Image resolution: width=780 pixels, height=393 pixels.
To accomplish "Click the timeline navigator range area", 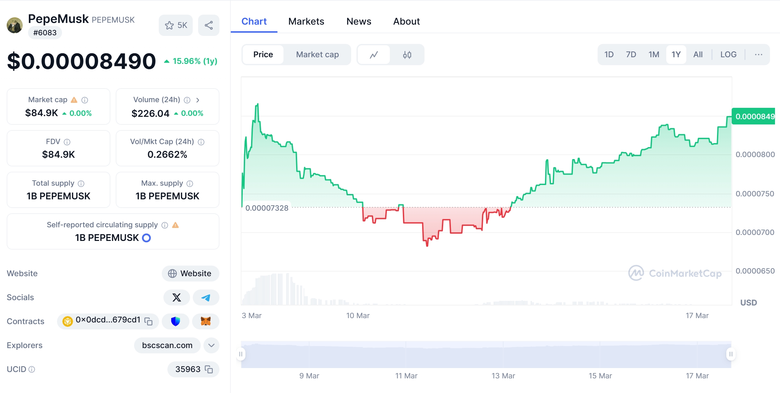I will tap(486, 354).
